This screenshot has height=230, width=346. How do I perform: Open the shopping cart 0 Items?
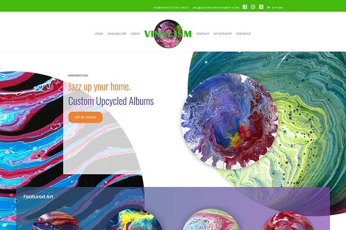click(x=275, y=7)
